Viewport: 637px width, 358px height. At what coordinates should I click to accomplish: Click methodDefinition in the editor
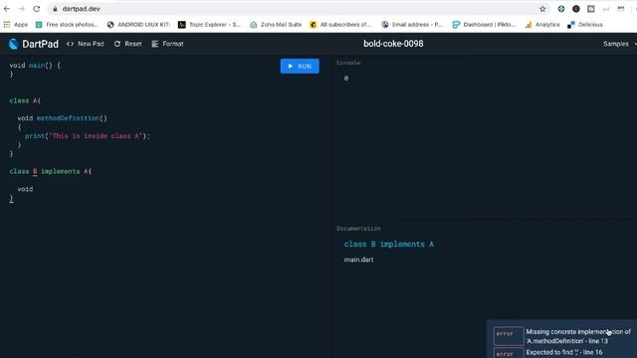click(x=68, y=118)
